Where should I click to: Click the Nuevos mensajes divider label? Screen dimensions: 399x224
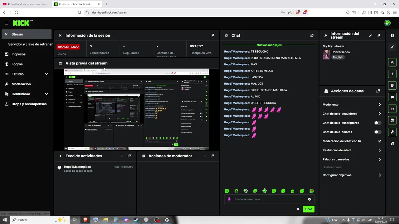(269, 45)
